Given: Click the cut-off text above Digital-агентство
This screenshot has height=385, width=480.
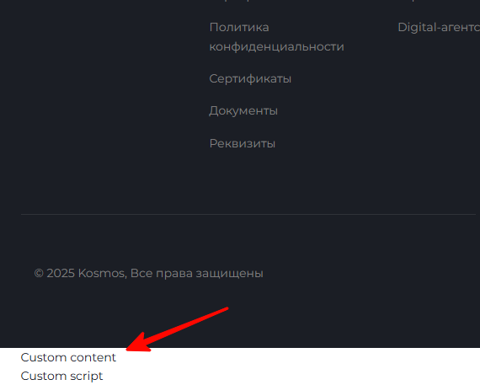Looking at the screenshot, I should pyautogui.click(x=413, y=1).
